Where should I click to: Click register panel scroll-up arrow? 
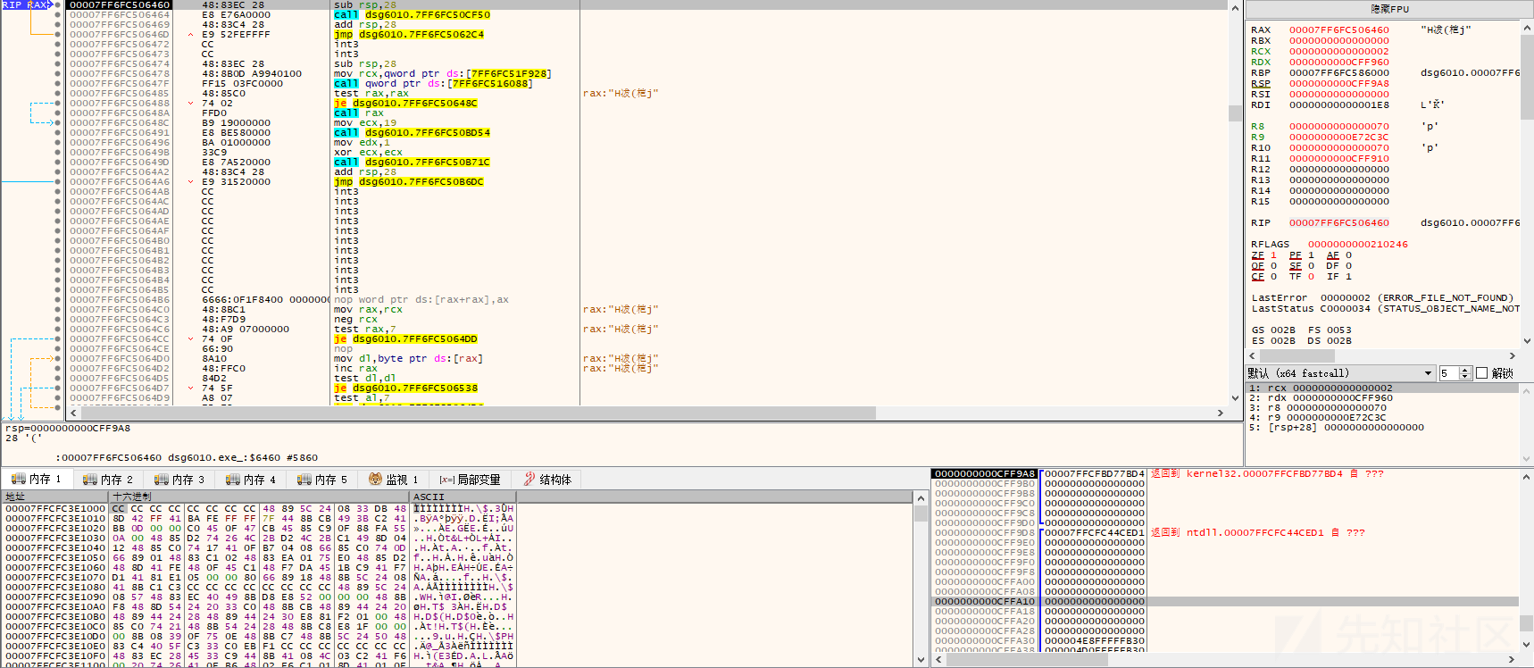click(1527, 29)
